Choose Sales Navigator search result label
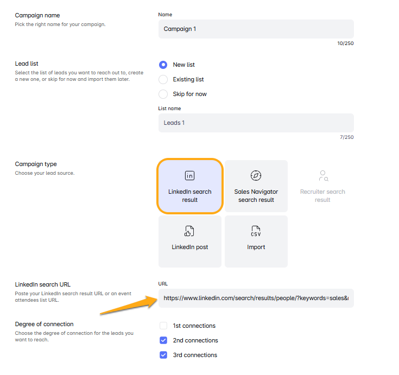The image size is (399, 375). (x=256, y=196)
